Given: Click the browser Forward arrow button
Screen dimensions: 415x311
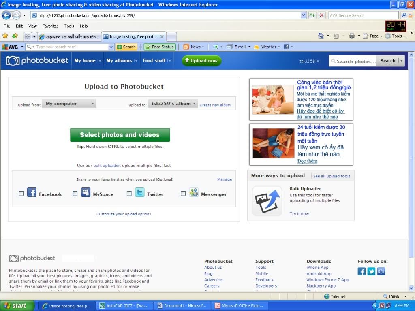Looking at the screenshot, I should [16, 15].
